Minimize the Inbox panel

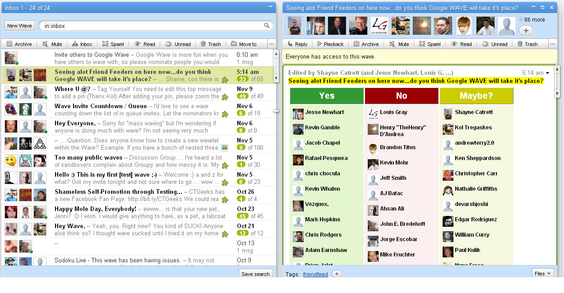click(x=270, y=7)
